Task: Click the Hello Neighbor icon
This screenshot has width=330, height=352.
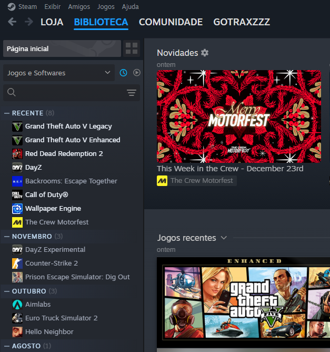Action: pos(17,332)
